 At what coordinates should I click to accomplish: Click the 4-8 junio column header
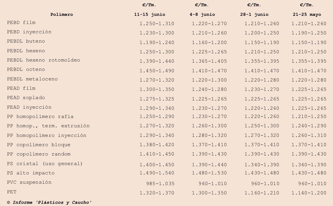pyautogui.click(x=202, y=14)
